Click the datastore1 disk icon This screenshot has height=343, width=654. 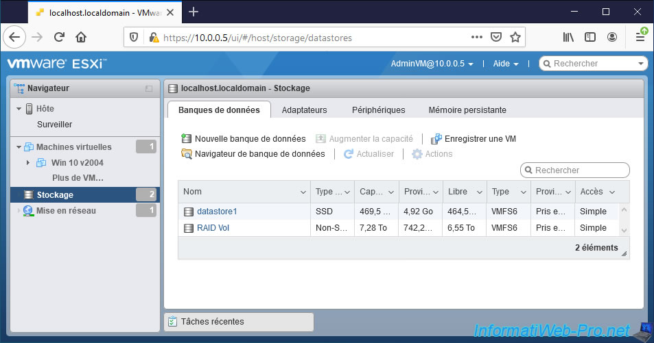[189, 212]
